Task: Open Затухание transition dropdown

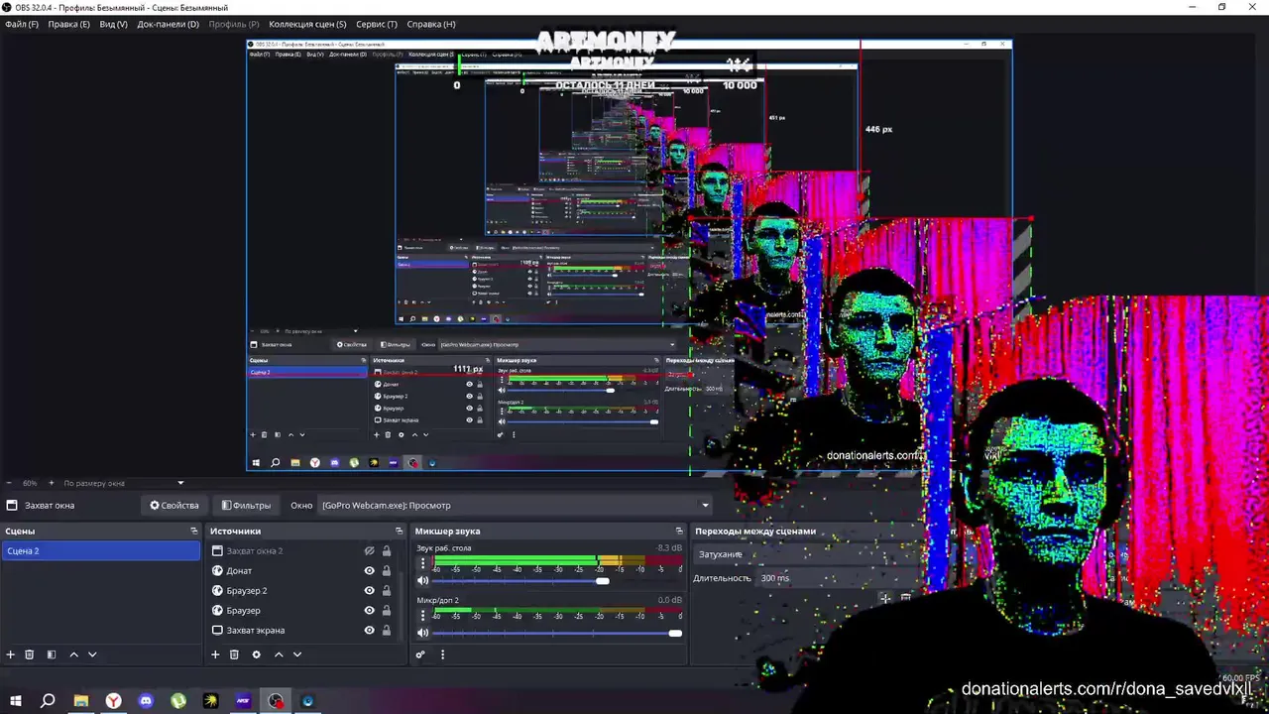Action: pyautogui.click(x=808, y=554)
